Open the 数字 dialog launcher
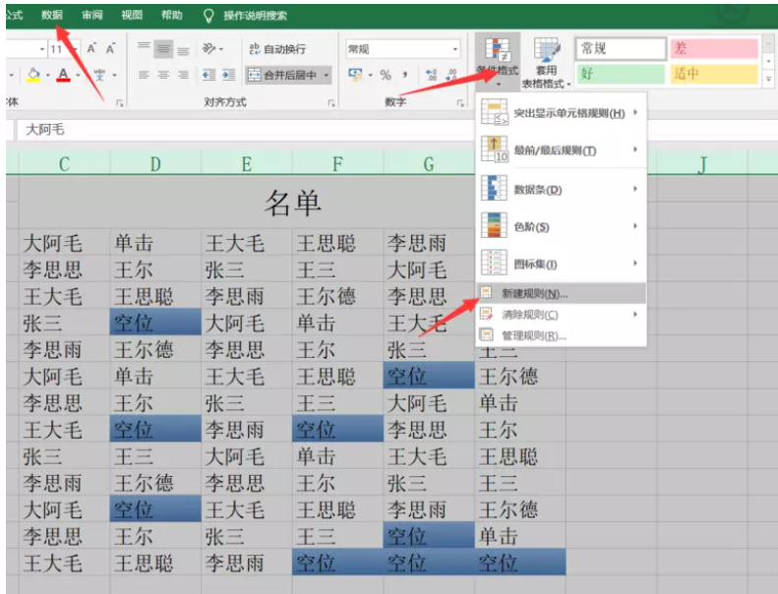 [x=460, y=103]
